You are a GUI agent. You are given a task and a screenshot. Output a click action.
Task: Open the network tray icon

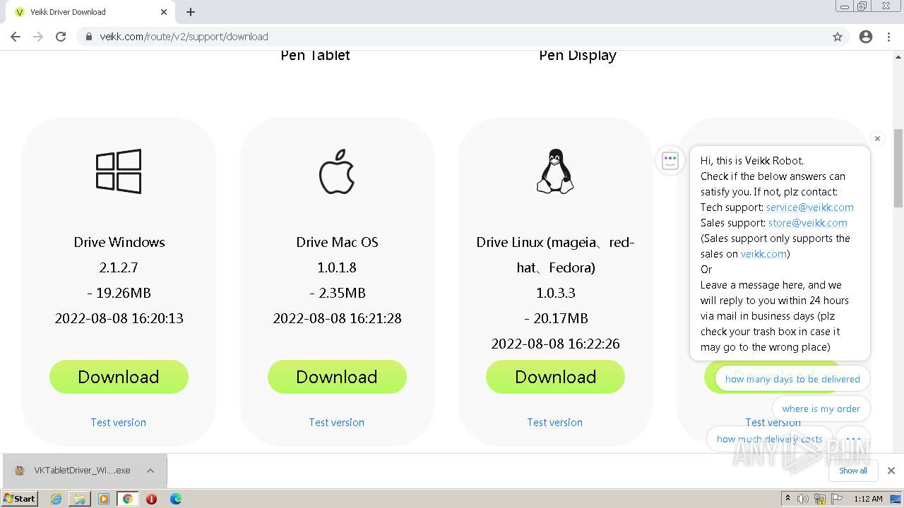[x=820, y=499]
